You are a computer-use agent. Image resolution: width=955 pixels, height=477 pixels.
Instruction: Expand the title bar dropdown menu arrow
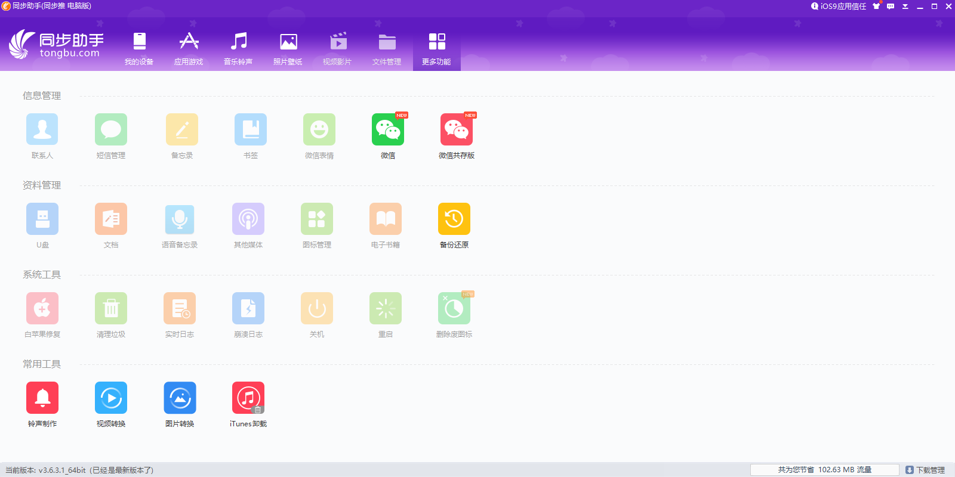[905, 7]
